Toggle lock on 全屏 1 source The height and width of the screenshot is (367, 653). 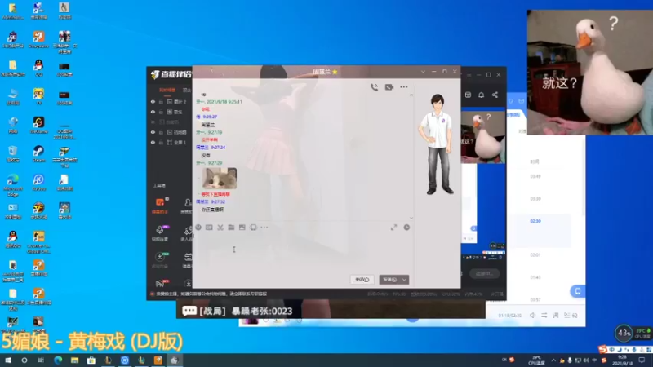pos(161,142)
